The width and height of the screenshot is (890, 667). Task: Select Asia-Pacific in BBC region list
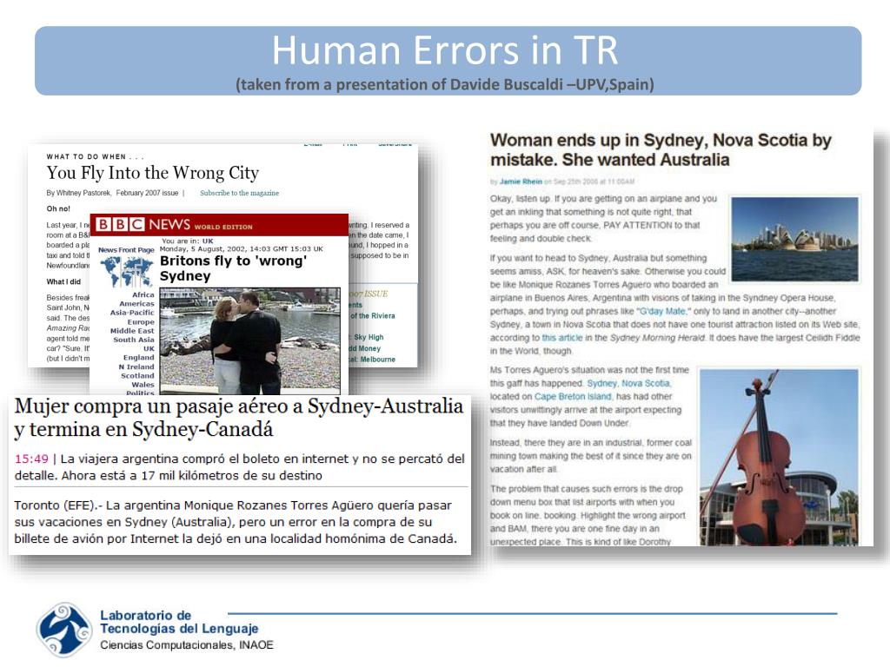(x=132, y=313)
